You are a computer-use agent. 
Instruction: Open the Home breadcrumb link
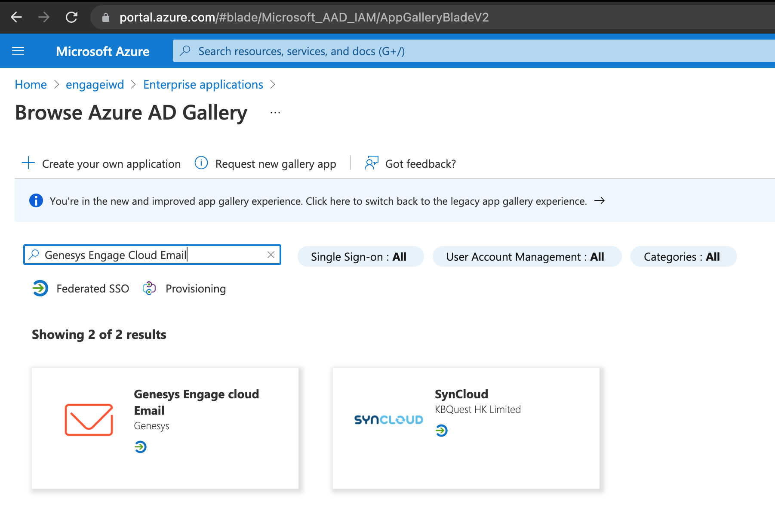pos(31,85)
